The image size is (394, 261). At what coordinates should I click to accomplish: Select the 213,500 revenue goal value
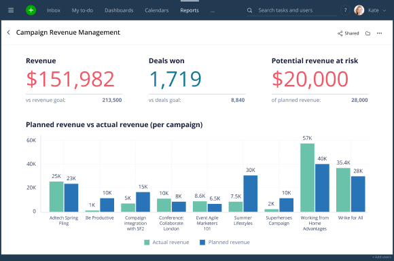(x=112, y=100)
